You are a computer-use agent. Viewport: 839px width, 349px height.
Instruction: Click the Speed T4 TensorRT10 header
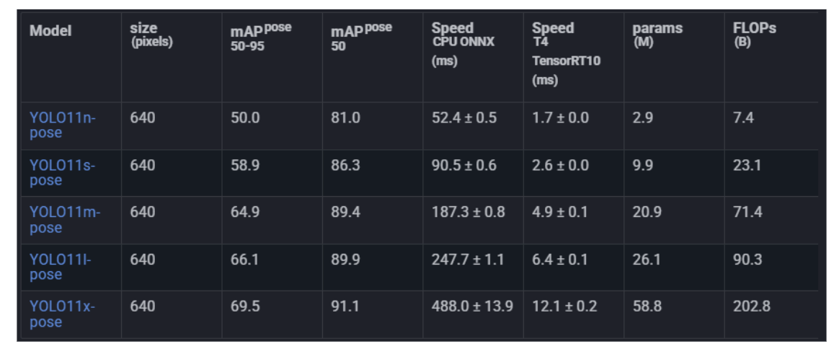(566, 52)
